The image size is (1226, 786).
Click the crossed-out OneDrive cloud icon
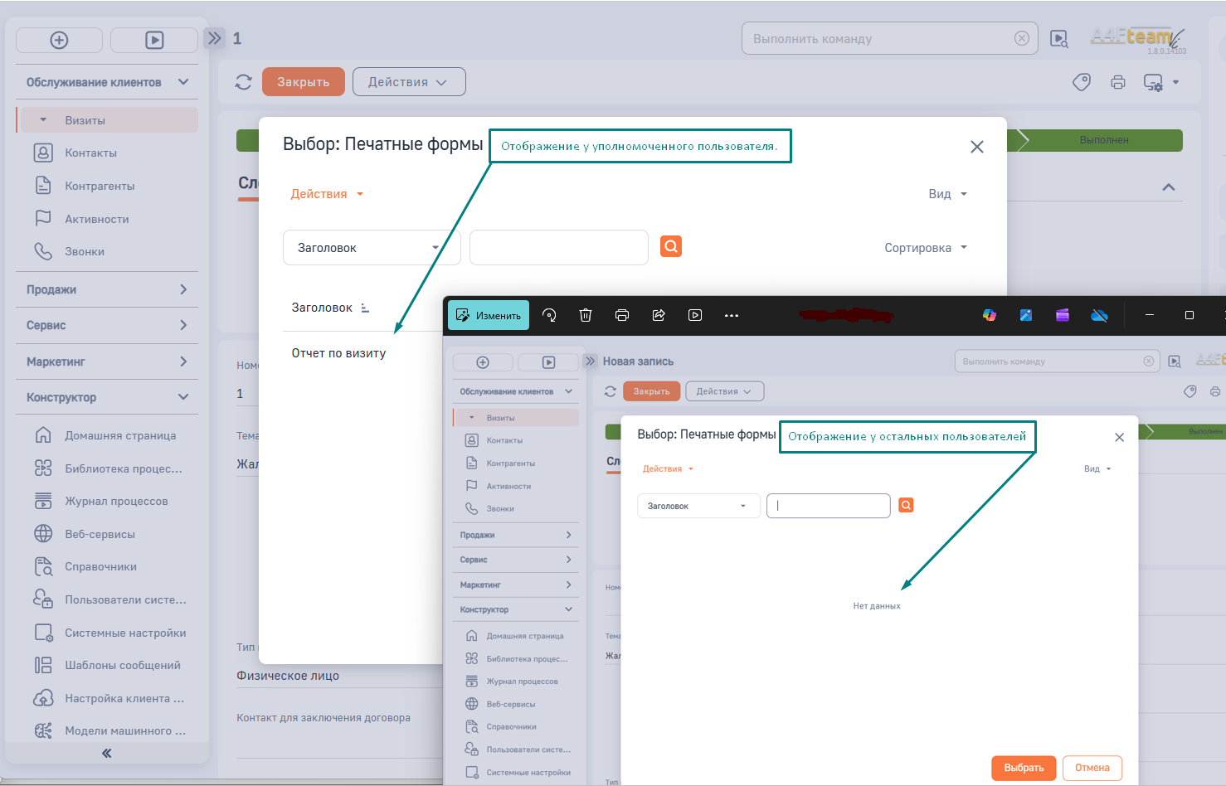coord(1099,315)
